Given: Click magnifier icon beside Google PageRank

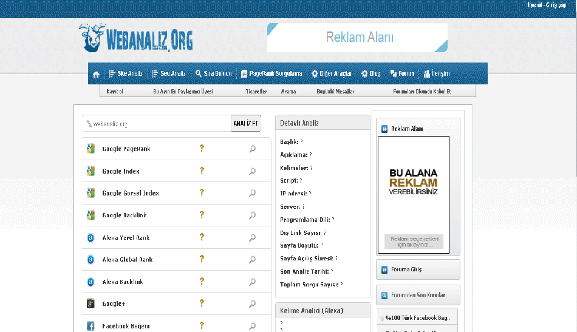Looking at the screenshot, I should coord(252,149).
